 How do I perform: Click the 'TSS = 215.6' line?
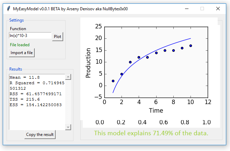coord(25,100)
